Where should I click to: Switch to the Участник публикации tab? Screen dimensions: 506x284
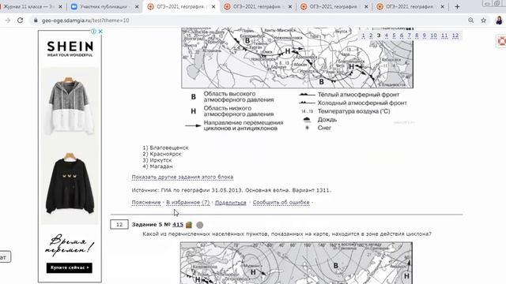tap(105, 6)
